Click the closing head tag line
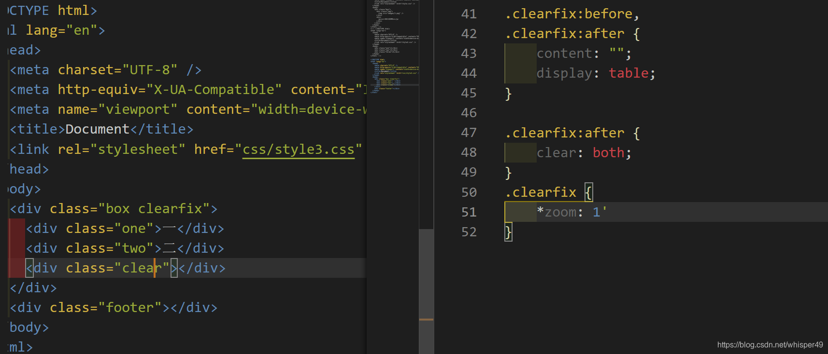828x354 pixels. point(28,169)
